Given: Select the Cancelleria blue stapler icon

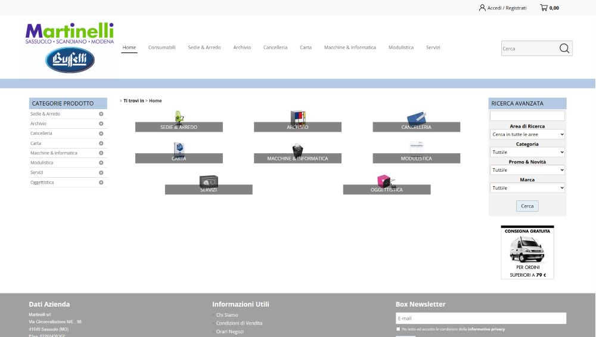Looking at the screenshot, I should point(416,118).
